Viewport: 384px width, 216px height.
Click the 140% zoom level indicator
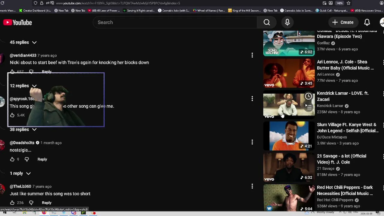tap(340, 3)
